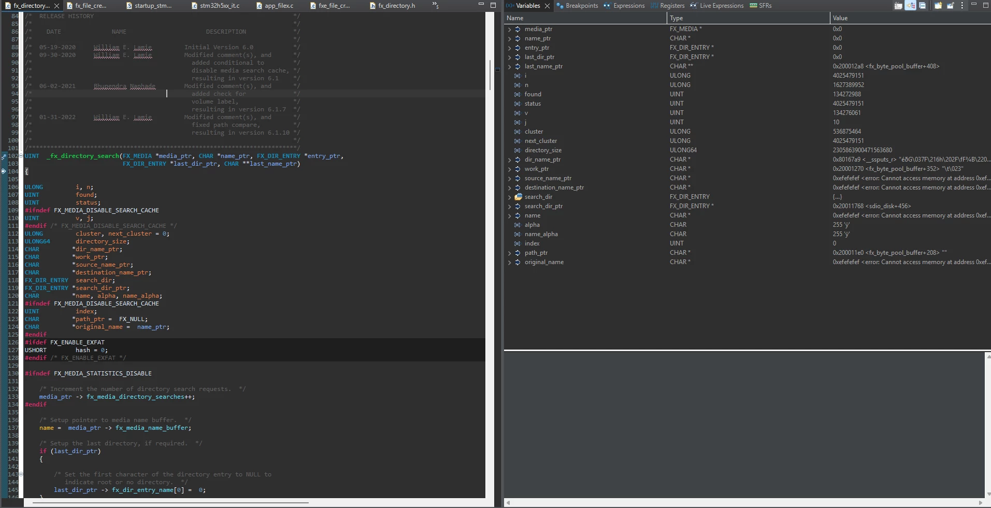Click the detail pane scroll-up arrow
Image resolution: width=991 pixels, height=508 pixels.
(x=988, y=356)
